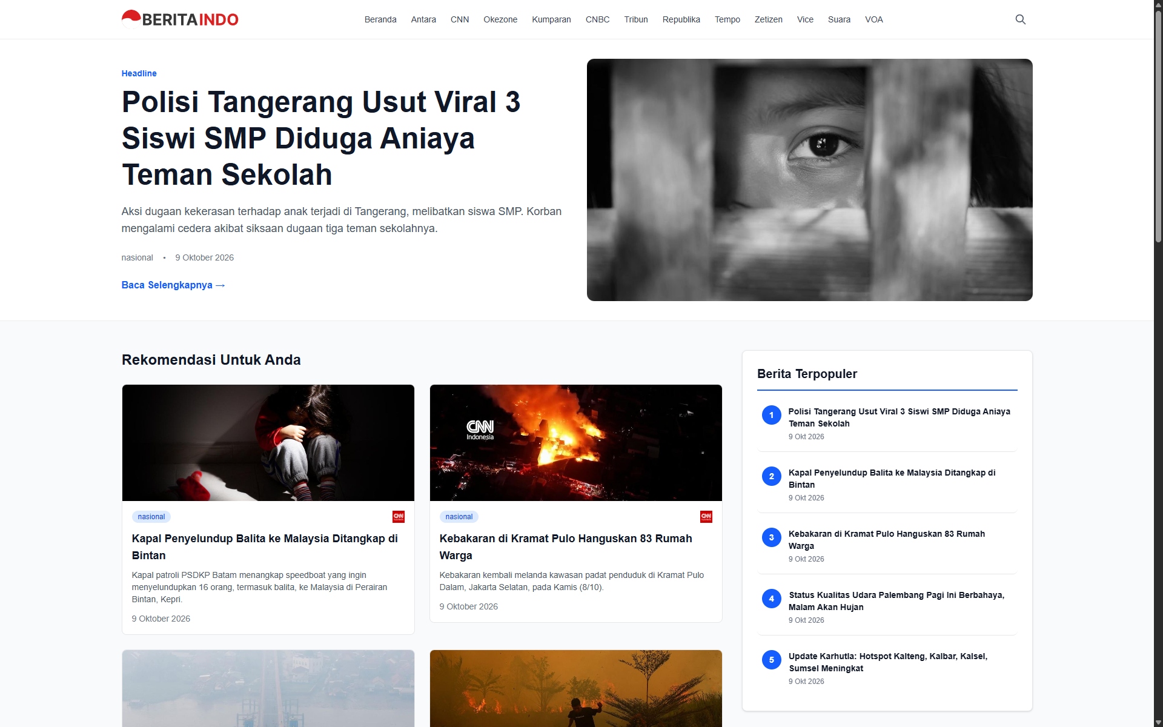Open Zetizen navigation item
Image resolution: width=1163 pixels, height=727 pixels.
[x=768, y=19]
